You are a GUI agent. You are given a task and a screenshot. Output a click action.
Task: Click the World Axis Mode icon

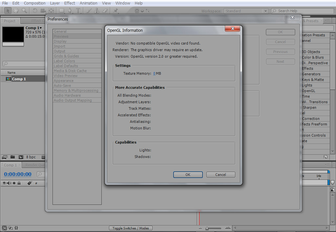[x=142, y=11]
